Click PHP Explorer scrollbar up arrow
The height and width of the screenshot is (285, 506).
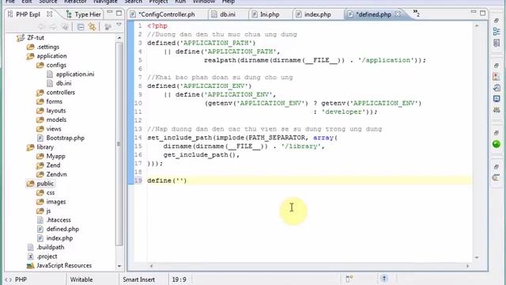coord(119,38)
